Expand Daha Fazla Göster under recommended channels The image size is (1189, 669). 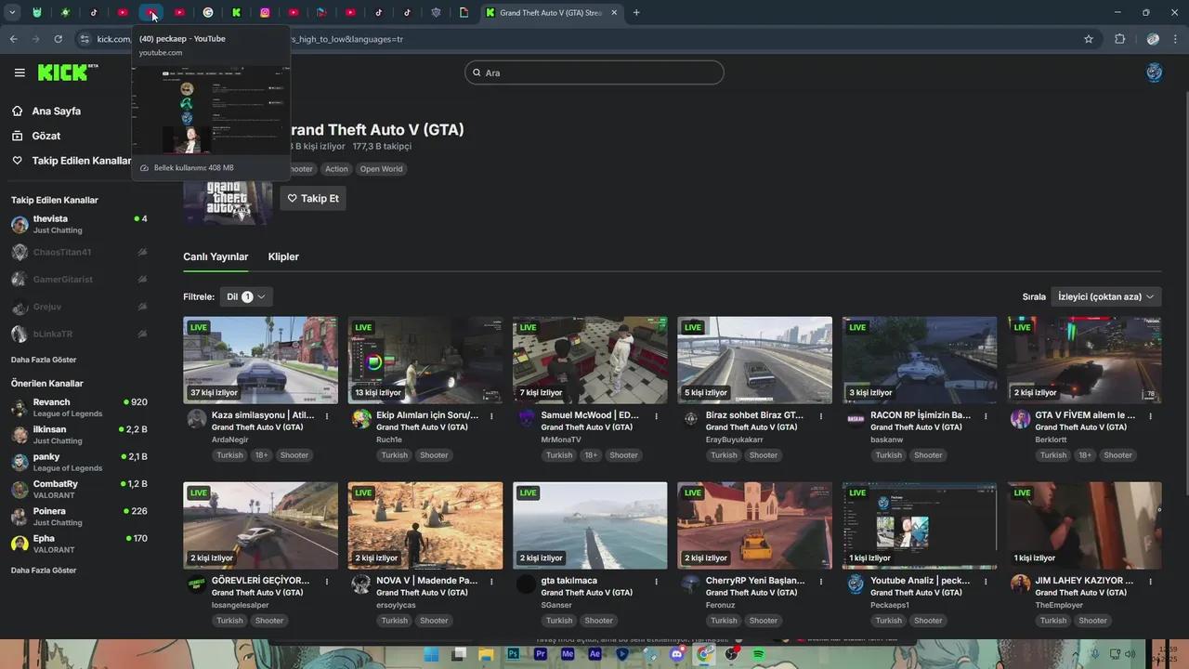(44, 571)
